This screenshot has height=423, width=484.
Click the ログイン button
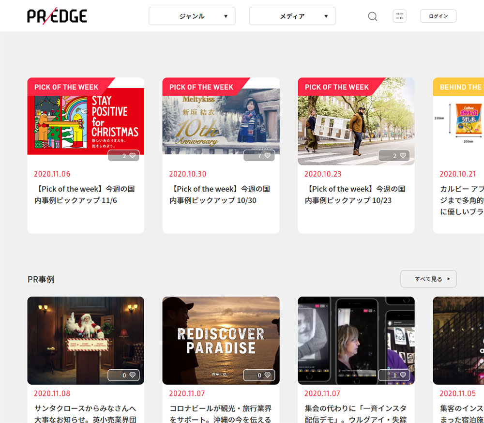click(x=438, y=15)
